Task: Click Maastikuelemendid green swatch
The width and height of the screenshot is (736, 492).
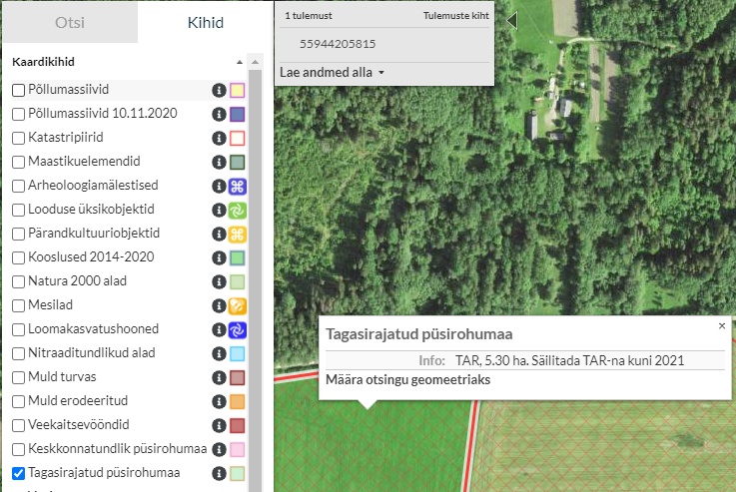Action: [x=237, y=163]
